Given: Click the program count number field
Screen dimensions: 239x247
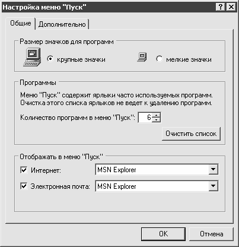Looking at the screenshot, I should (145, 118).
